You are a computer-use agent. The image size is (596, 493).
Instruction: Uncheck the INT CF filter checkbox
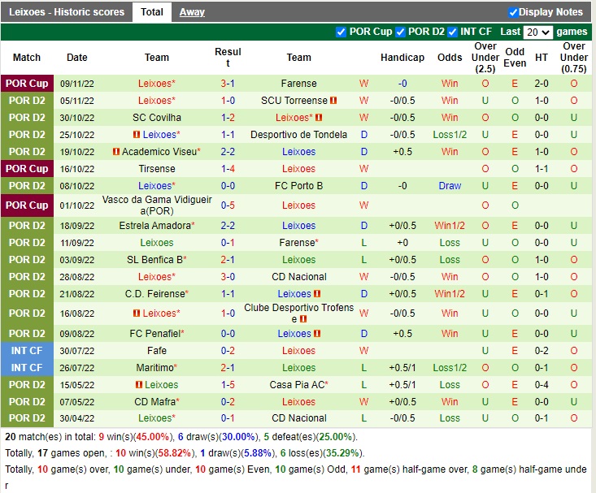coord(452,32)
